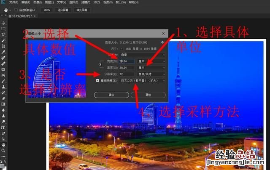
Task: Click the Photoshop app logo
Action: pyautogui.click(x=3, y=2)
